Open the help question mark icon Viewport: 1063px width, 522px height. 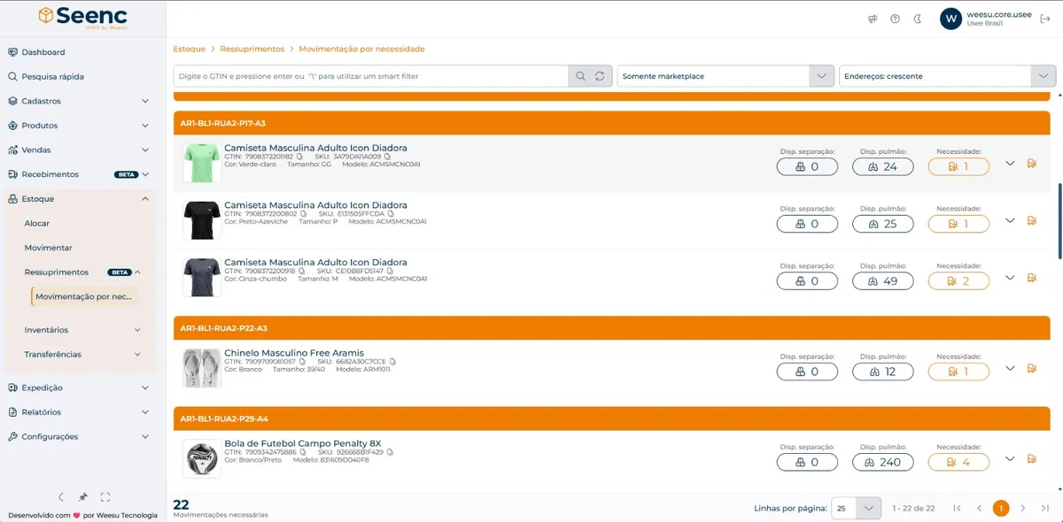click(x=895, y=19)
